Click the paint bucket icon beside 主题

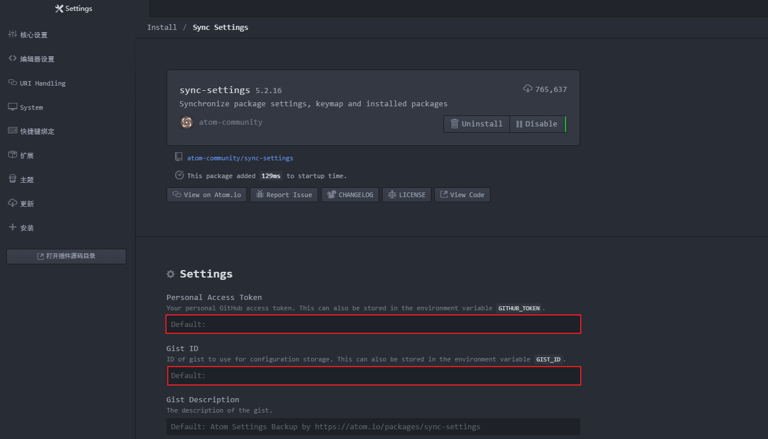tap(13, 179)
